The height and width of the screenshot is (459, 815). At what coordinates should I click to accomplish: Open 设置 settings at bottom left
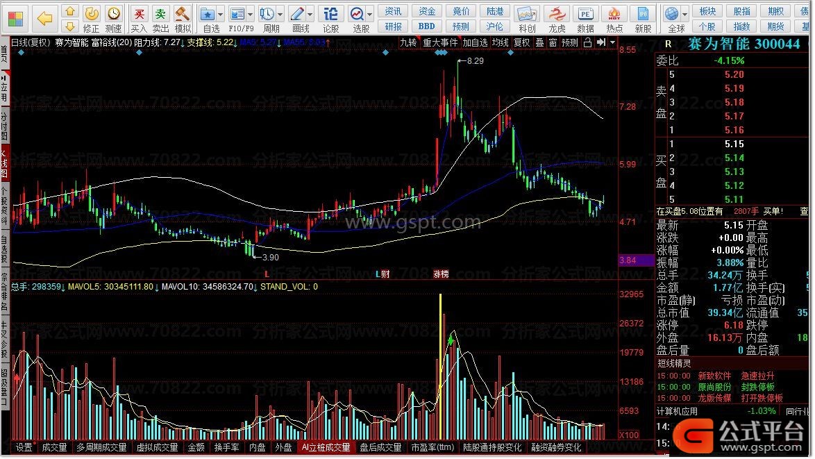(x=24, y=448)
